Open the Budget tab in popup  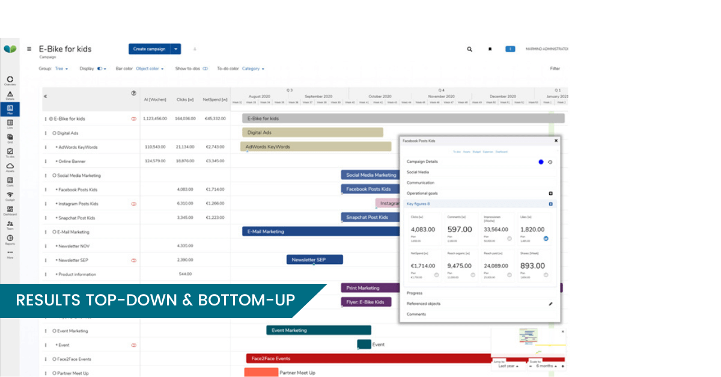477,152
